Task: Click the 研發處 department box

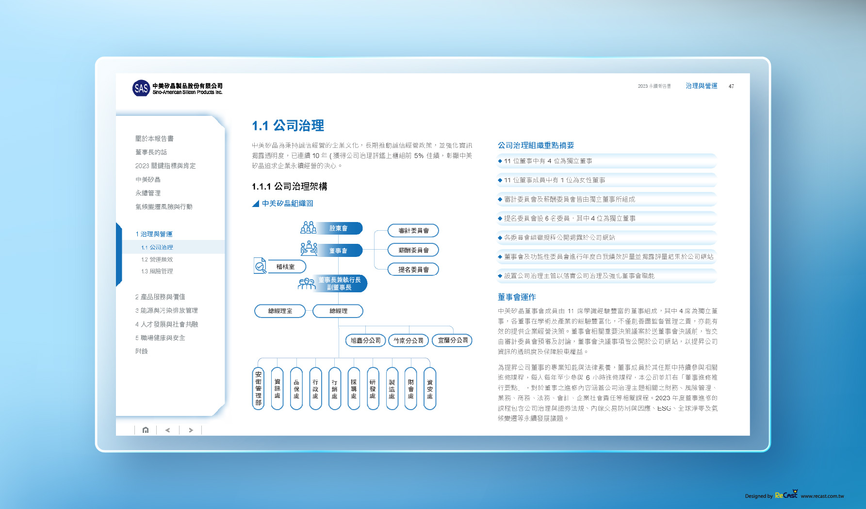Action: [x=373, y=388]
